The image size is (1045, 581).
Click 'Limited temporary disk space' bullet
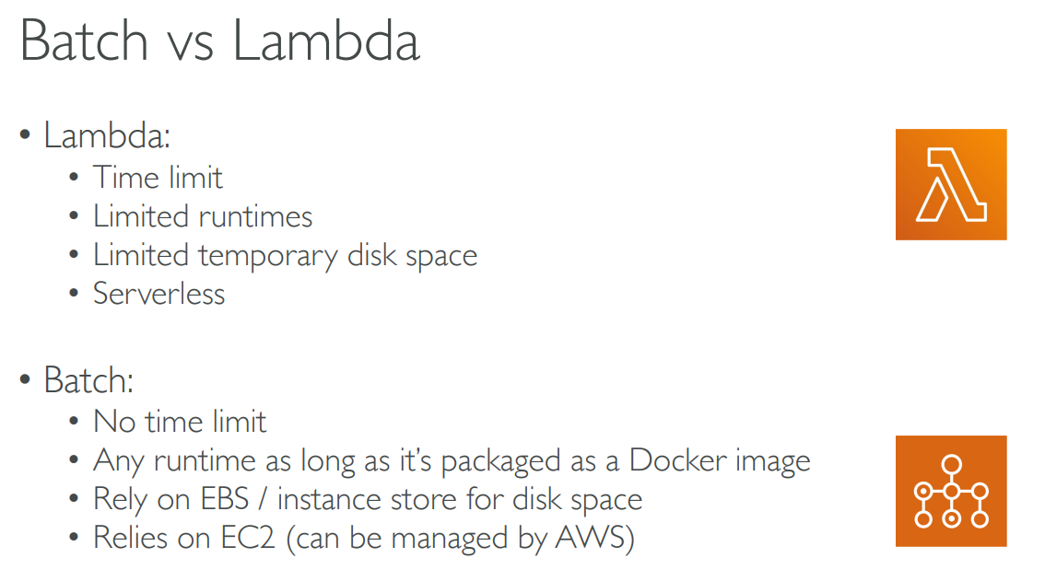[x=285, y=255]
